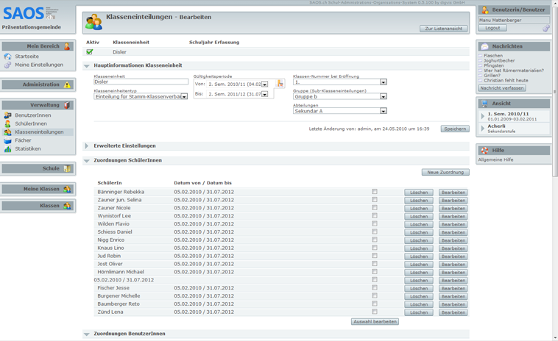Screen dimensions: 558x341
Task: Check the box for Bänninger Rebekka
Action: [375, 192]
